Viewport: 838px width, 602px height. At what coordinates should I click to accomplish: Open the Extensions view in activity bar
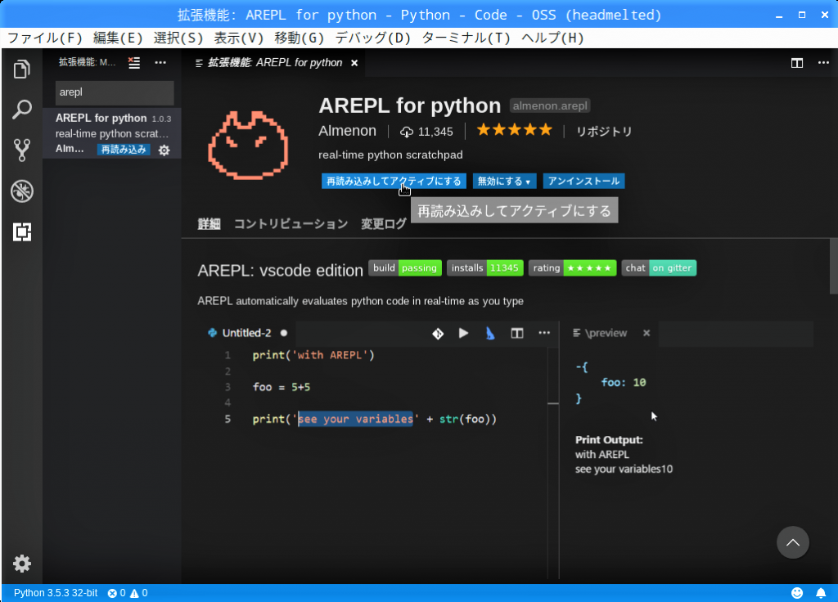22,231
